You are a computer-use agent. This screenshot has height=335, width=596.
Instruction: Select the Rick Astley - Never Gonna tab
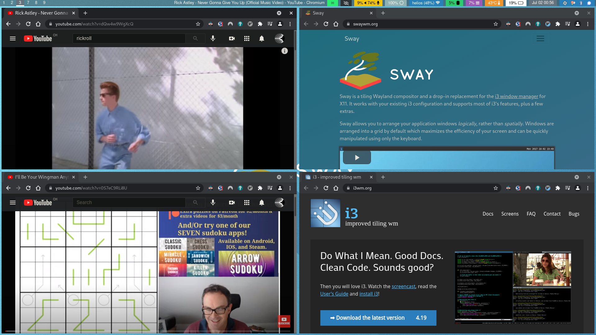point(42,13)
